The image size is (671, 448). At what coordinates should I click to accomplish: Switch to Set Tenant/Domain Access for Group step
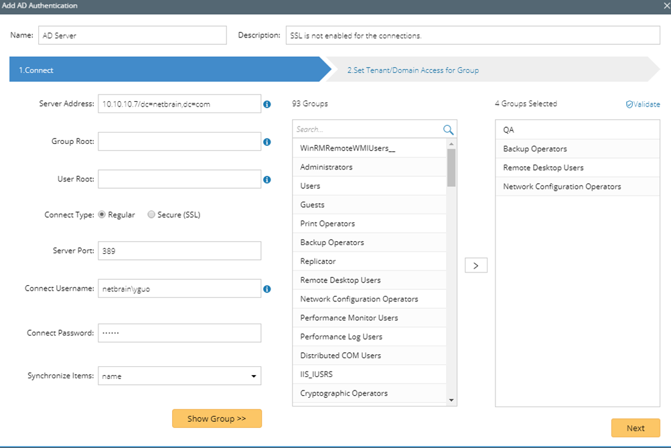413,70
